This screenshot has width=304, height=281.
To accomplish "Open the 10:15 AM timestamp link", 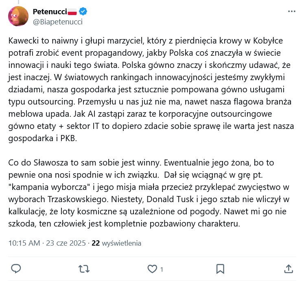I will point(24,243).
